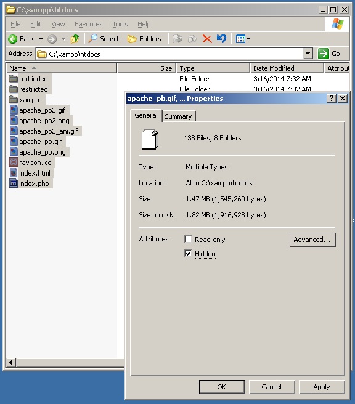Click apache_pb.gif file icon
Screen dimensions: 355x404
[x=14, y=142]
